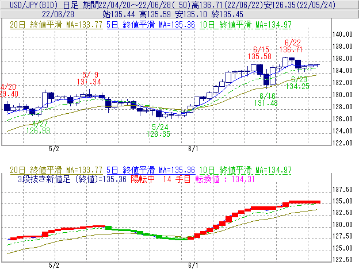The width and height of the screenshot is (359, 273).
Task: Click the low price 安135.10
Action: coord(191,14)
